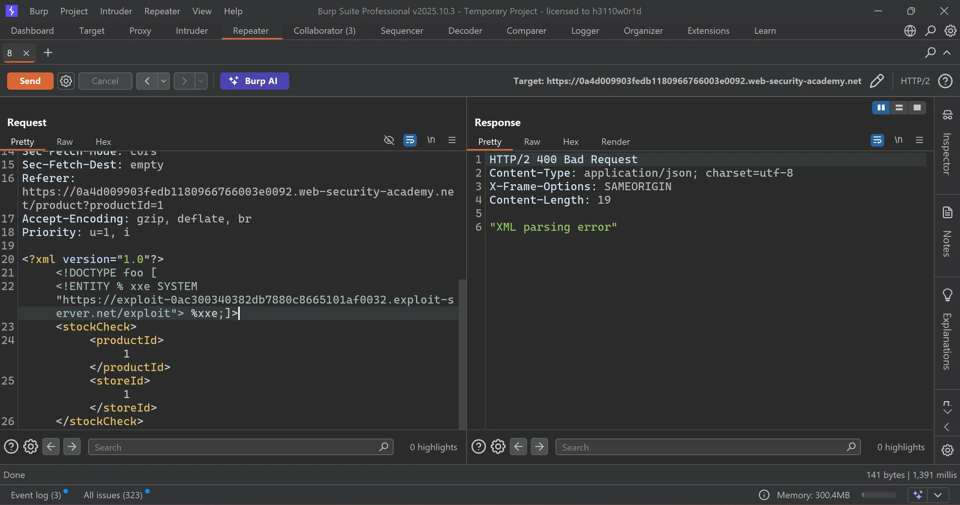Screen dimensions: 960x505
Task: Toggle non-printable characters in the response
Action: pyautogui.click(x=898, y=140)
